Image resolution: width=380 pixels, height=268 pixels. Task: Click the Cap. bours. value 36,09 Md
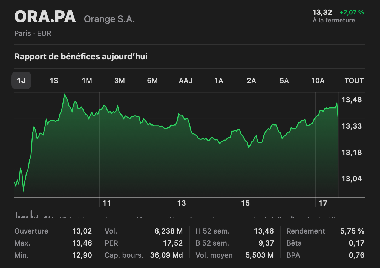[x=166, y=255]
